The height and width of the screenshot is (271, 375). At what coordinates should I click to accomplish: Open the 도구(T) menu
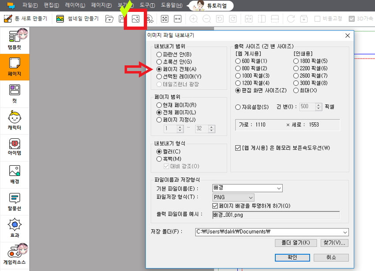(147, 5)
